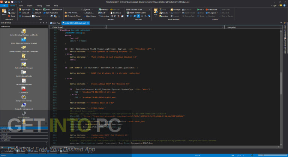
Task: Click Match Brace
Action: tap(90, 16)
